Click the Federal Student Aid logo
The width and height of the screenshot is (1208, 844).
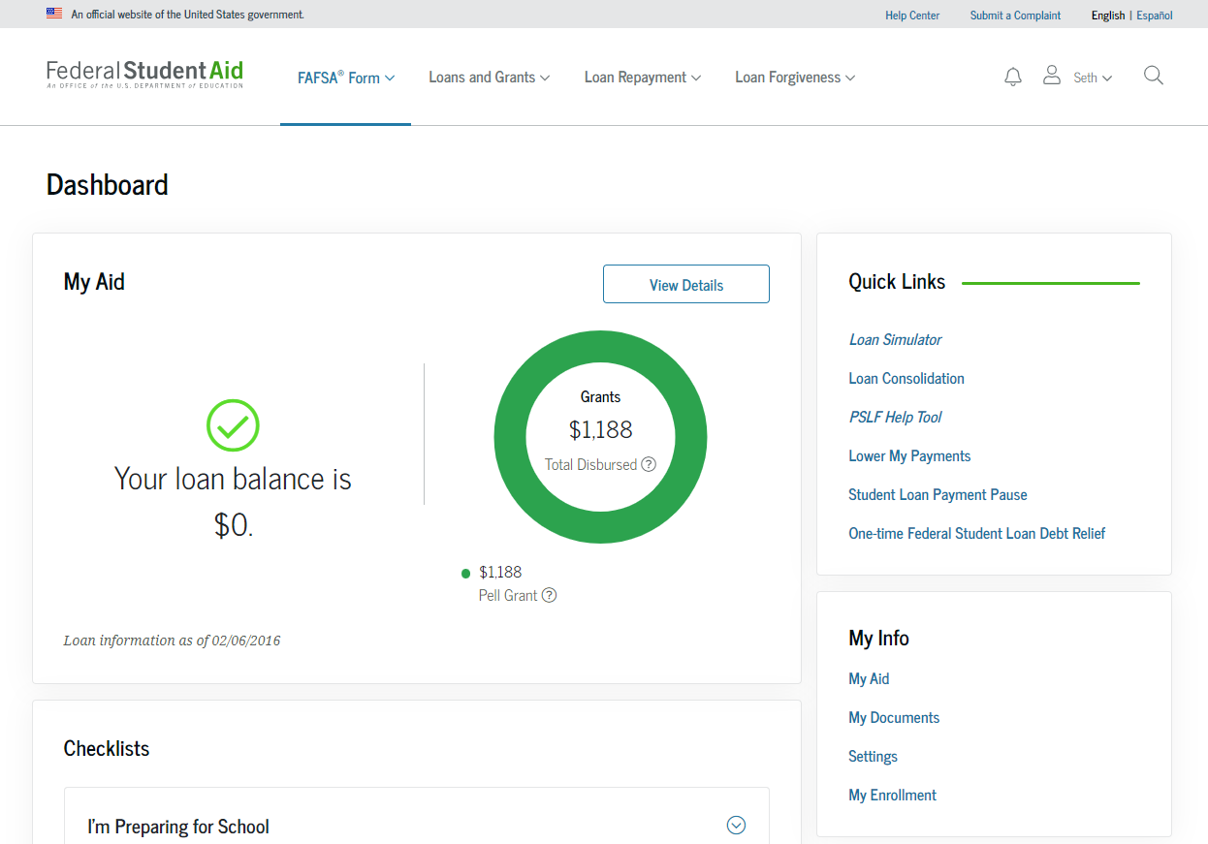tap(145, 75)
